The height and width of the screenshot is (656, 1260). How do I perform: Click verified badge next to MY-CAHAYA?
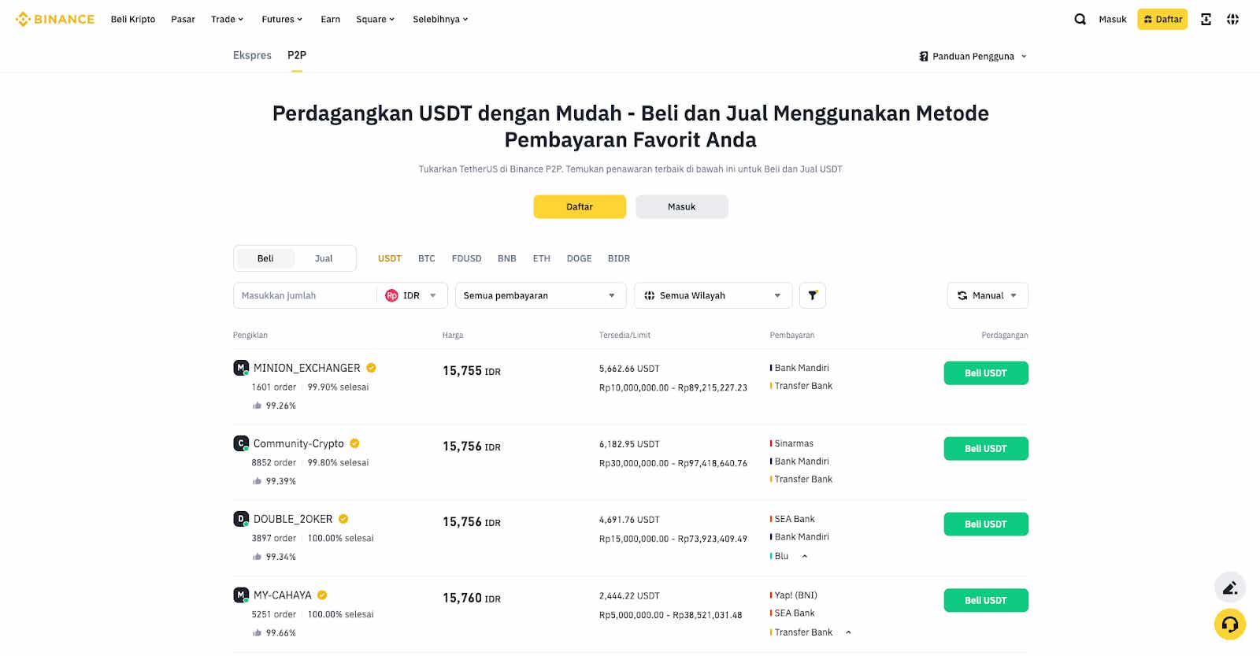pos(322,595)
